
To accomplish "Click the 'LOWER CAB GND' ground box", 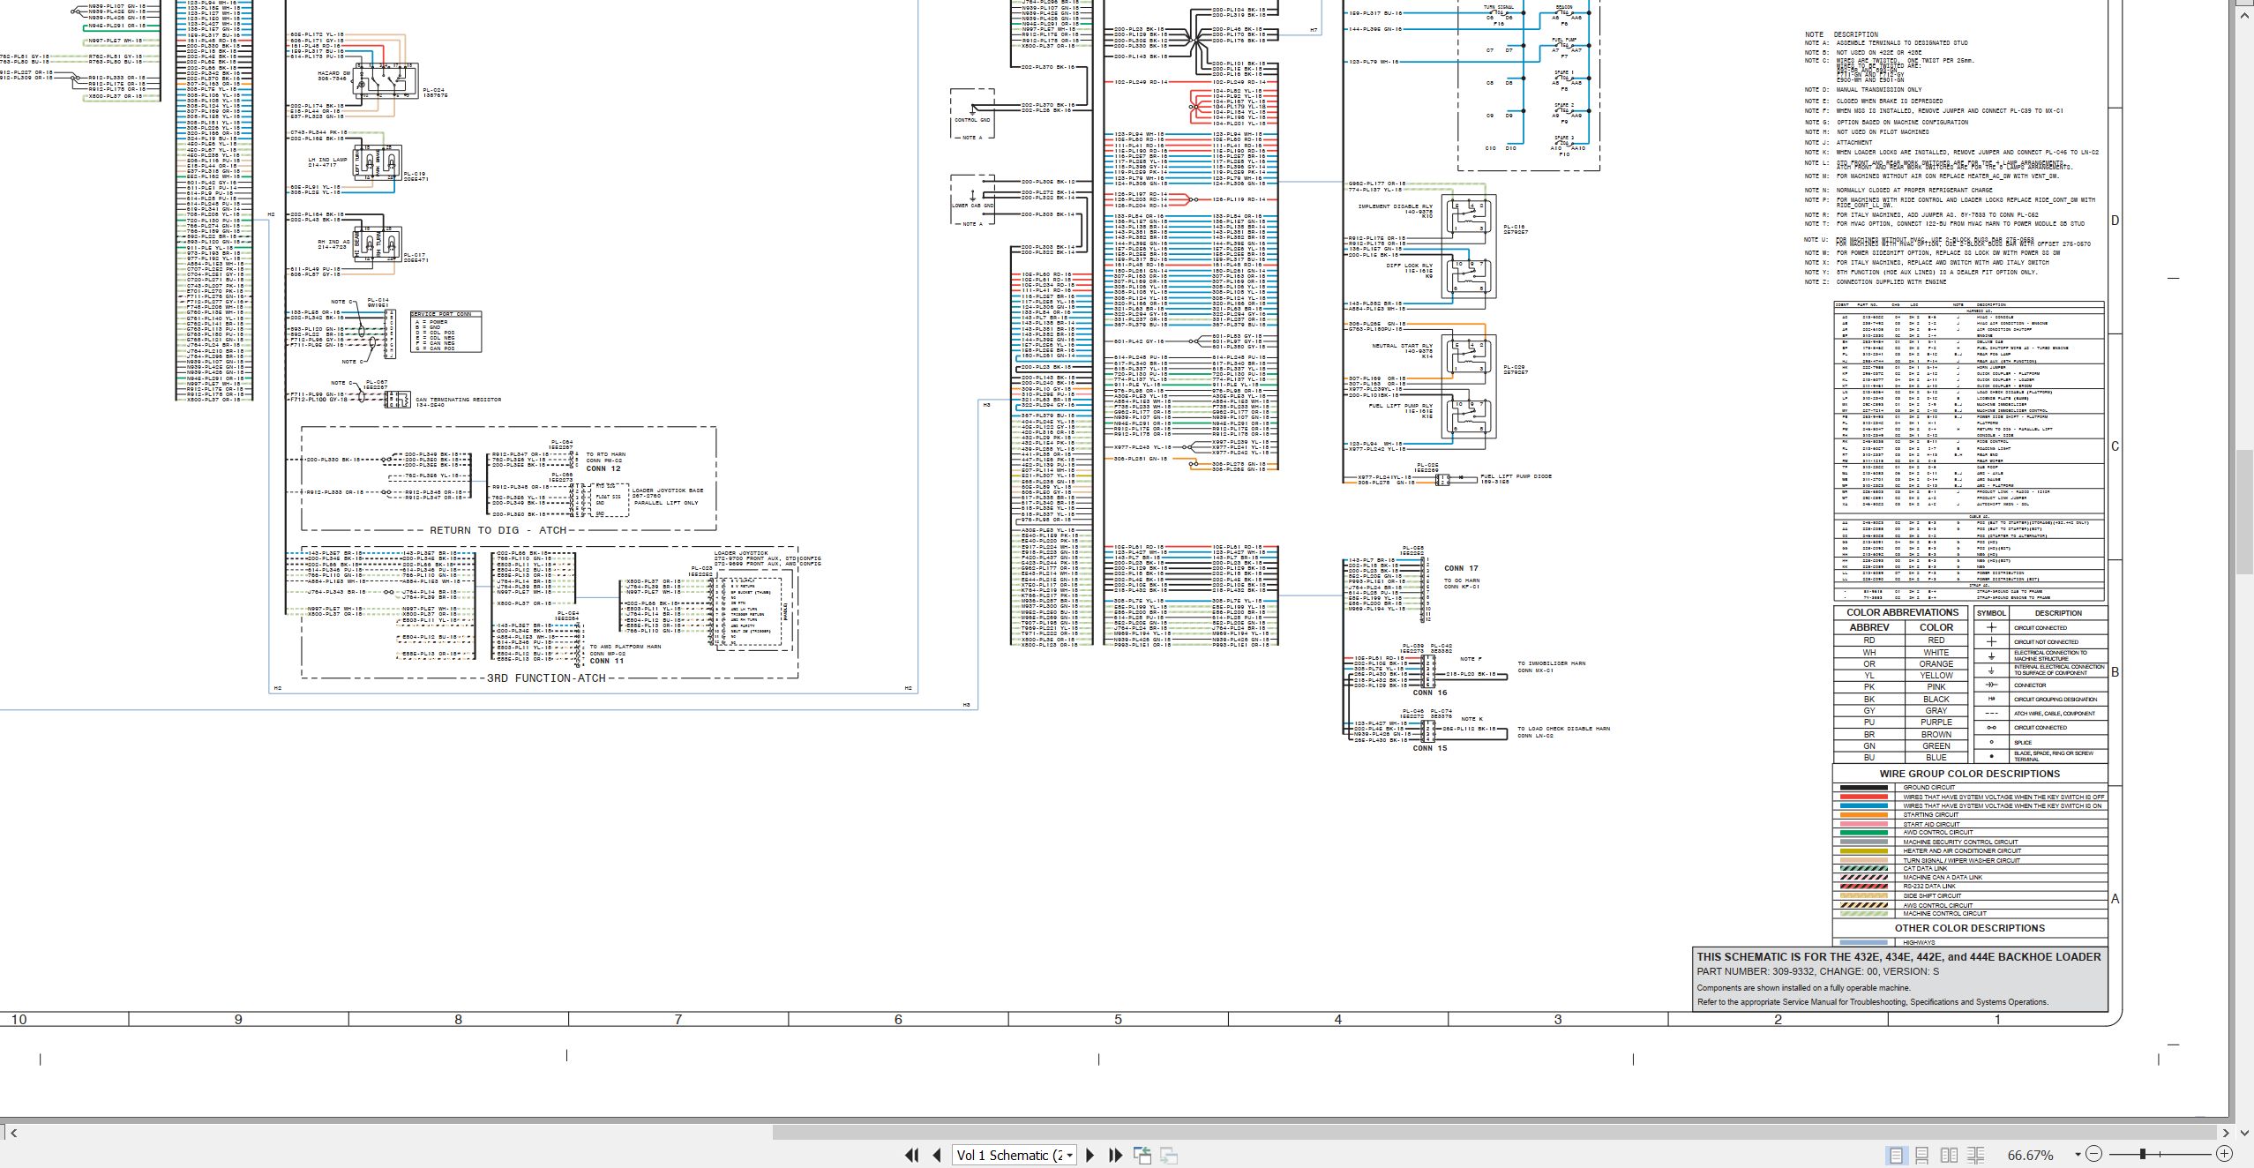I will pyautogui.click(x=972, y=199).
